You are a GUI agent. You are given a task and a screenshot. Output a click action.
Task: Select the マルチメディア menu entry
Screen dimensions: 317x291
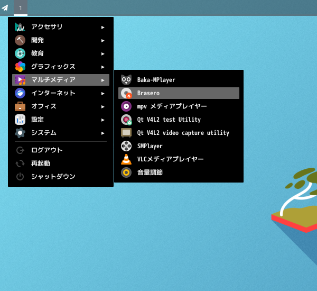61,80
